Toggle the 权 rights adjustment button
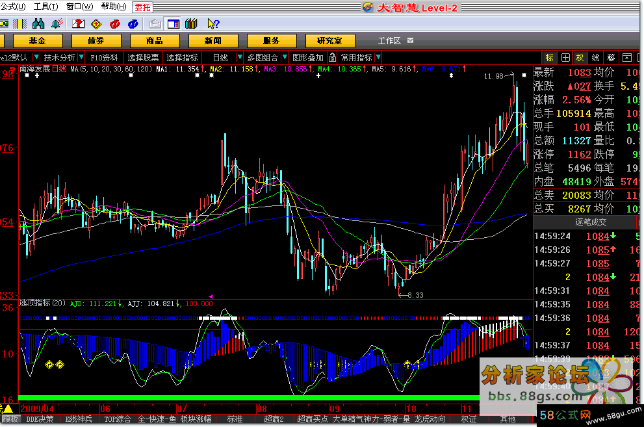The height and width of the screenshot is (427, 644). 580,57
